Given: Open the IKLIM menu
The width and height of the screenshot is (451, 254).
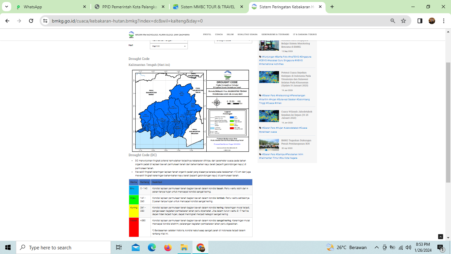Looking at the screenshot, I should tap(230, 34).
